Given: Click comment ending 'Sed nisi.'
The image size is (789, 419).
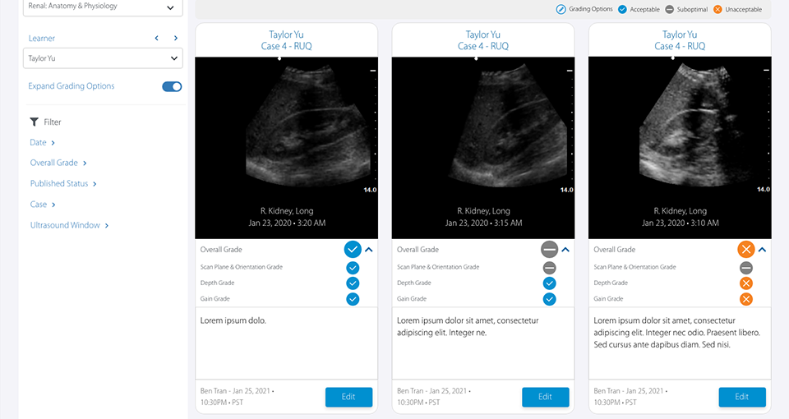Looking at the screenshot, I should 680,343.
